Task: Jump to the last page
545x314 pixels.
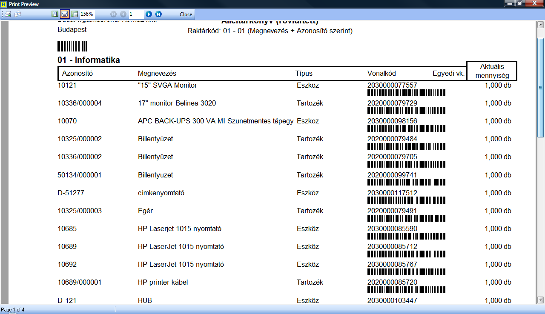Action: click(x=158, y=14)
